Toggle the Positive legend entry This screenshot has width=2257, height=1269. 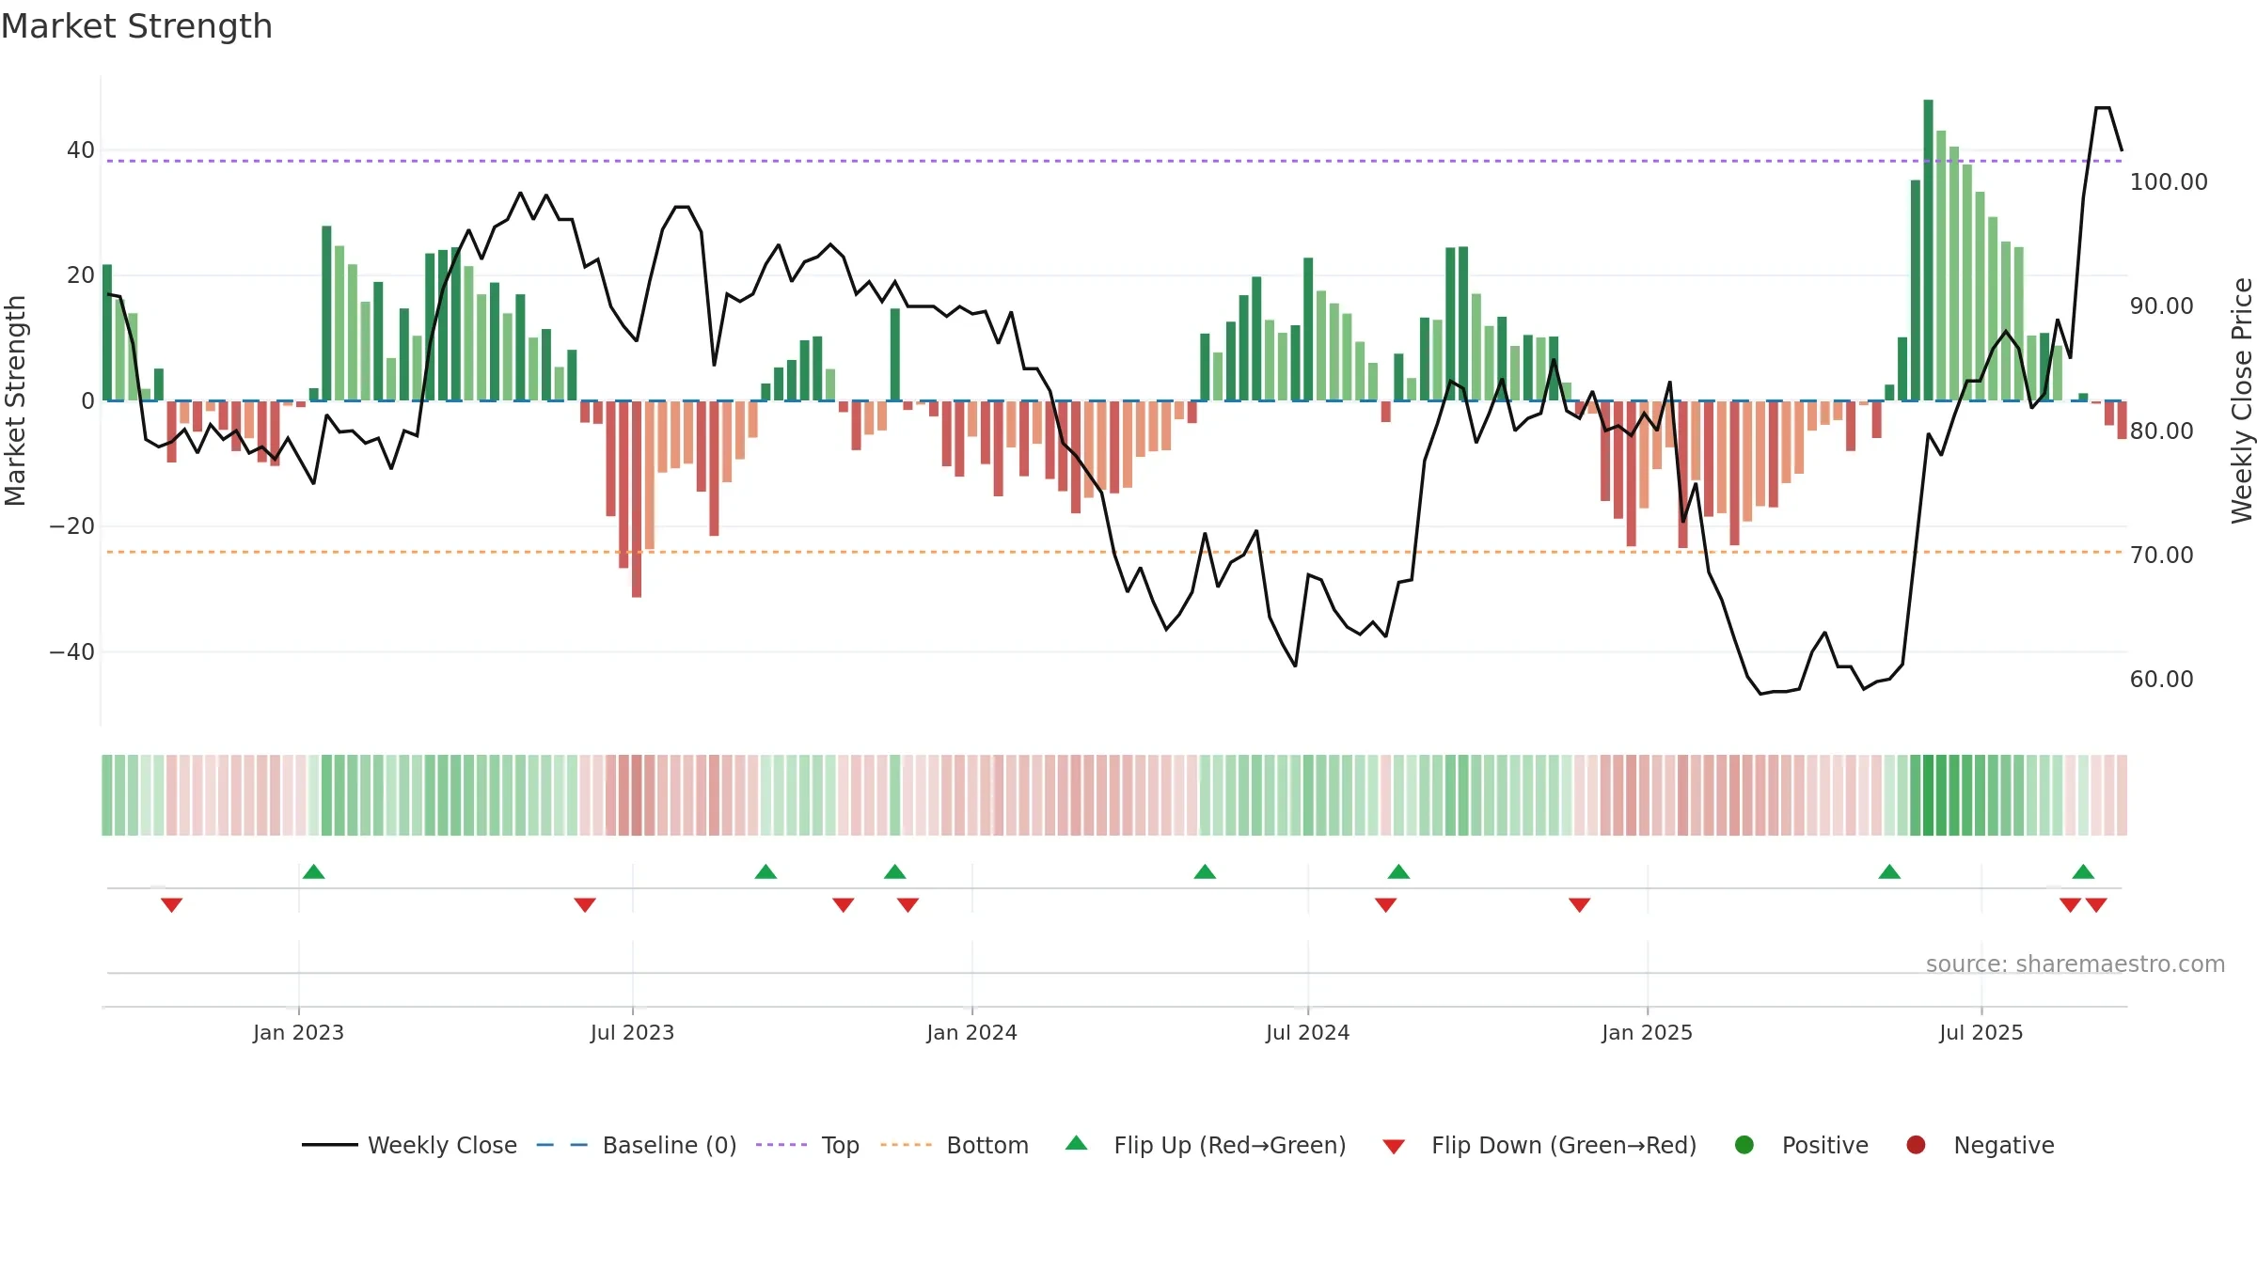pos(1801,1145)
